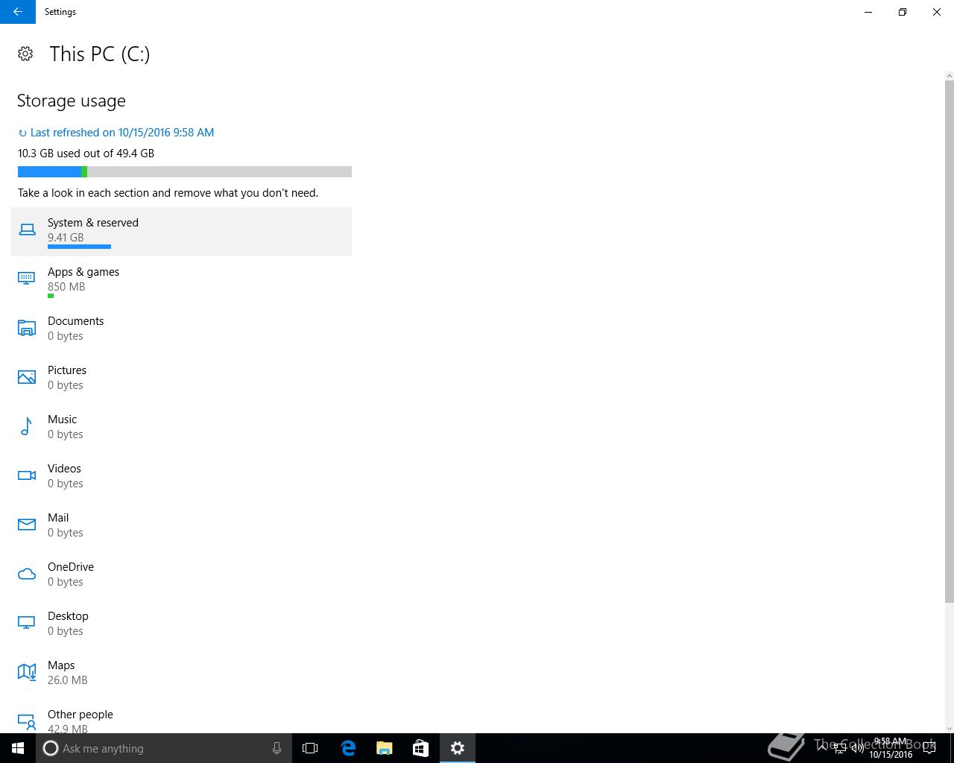This screenshot has width=954, height=763.
Task: Open Apps & games storage details
Action: click(x=181, y=281)
